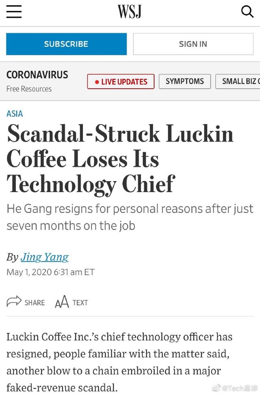Open search with the magnifying glass
The image size is (260, 394).
247,11
